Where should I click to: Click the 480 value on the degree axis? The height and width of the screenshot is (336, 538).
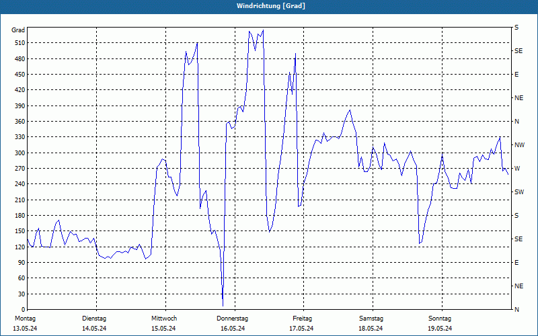click(x=20, y=58)
